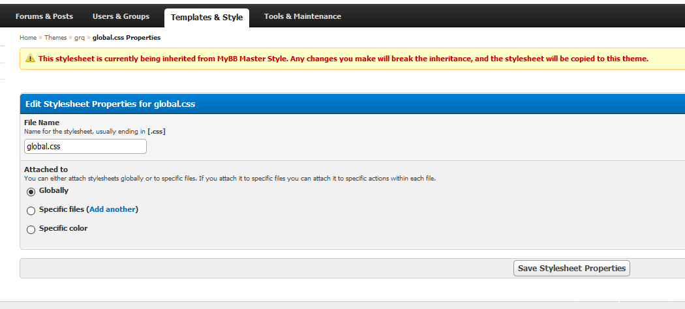
Task: Open the grq theme breadcrumb link
Action: point(80,38)
